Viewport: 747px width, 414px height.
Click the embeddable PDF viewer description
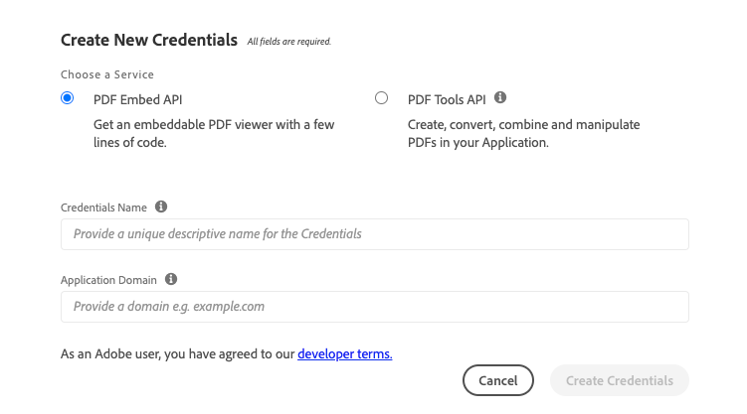(213, 133)
